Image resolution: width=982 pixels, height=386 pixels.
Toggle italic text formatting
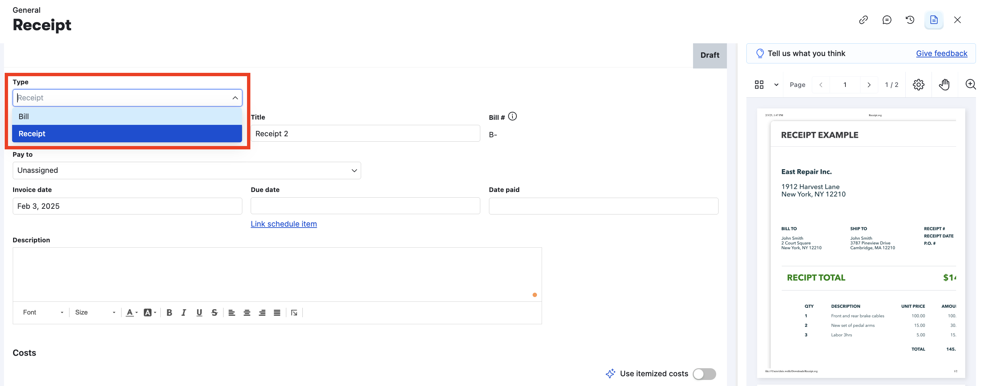pyautogui.click(x=184, y=313)
